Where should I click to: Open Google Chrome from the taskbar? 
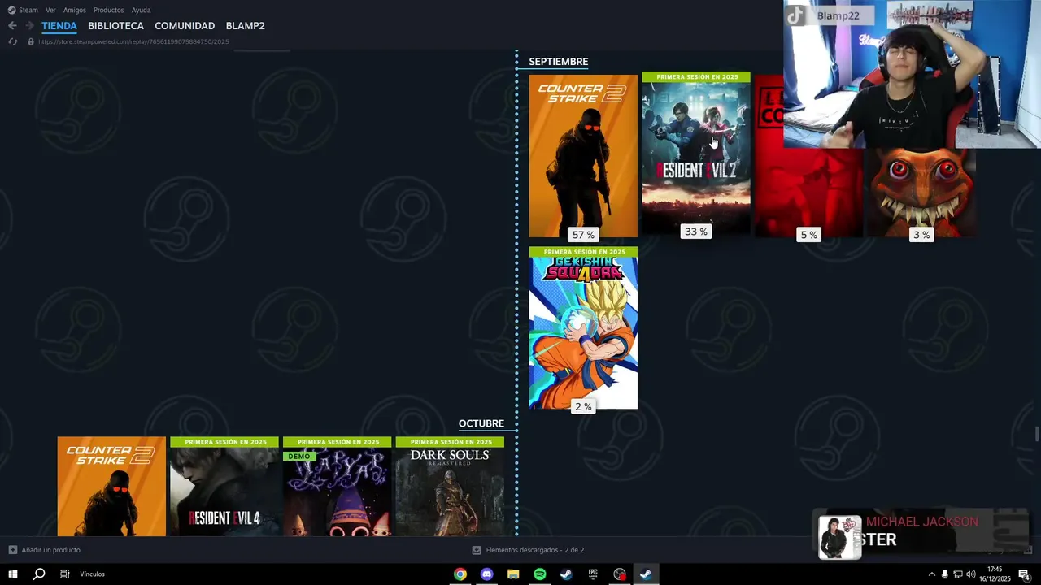[x=460, y=574]
